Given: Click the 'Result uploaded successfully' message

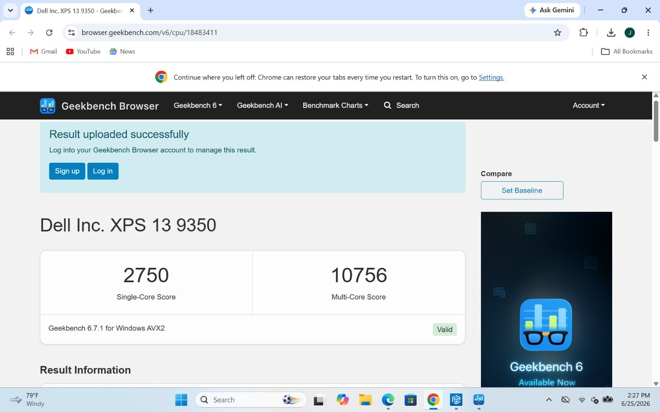Looking at the screenshot, I should [119, 134].
